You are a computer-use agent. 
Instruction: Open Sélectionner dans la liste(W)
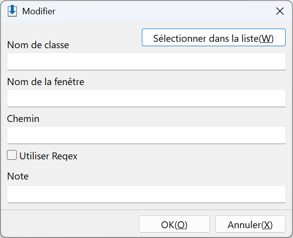pyautogui.click(x=214, y=37)
